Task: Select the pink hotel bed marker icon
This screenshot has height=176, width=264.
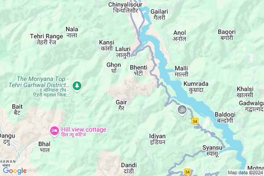Action: pyautogui.click(x=55, y=131)
